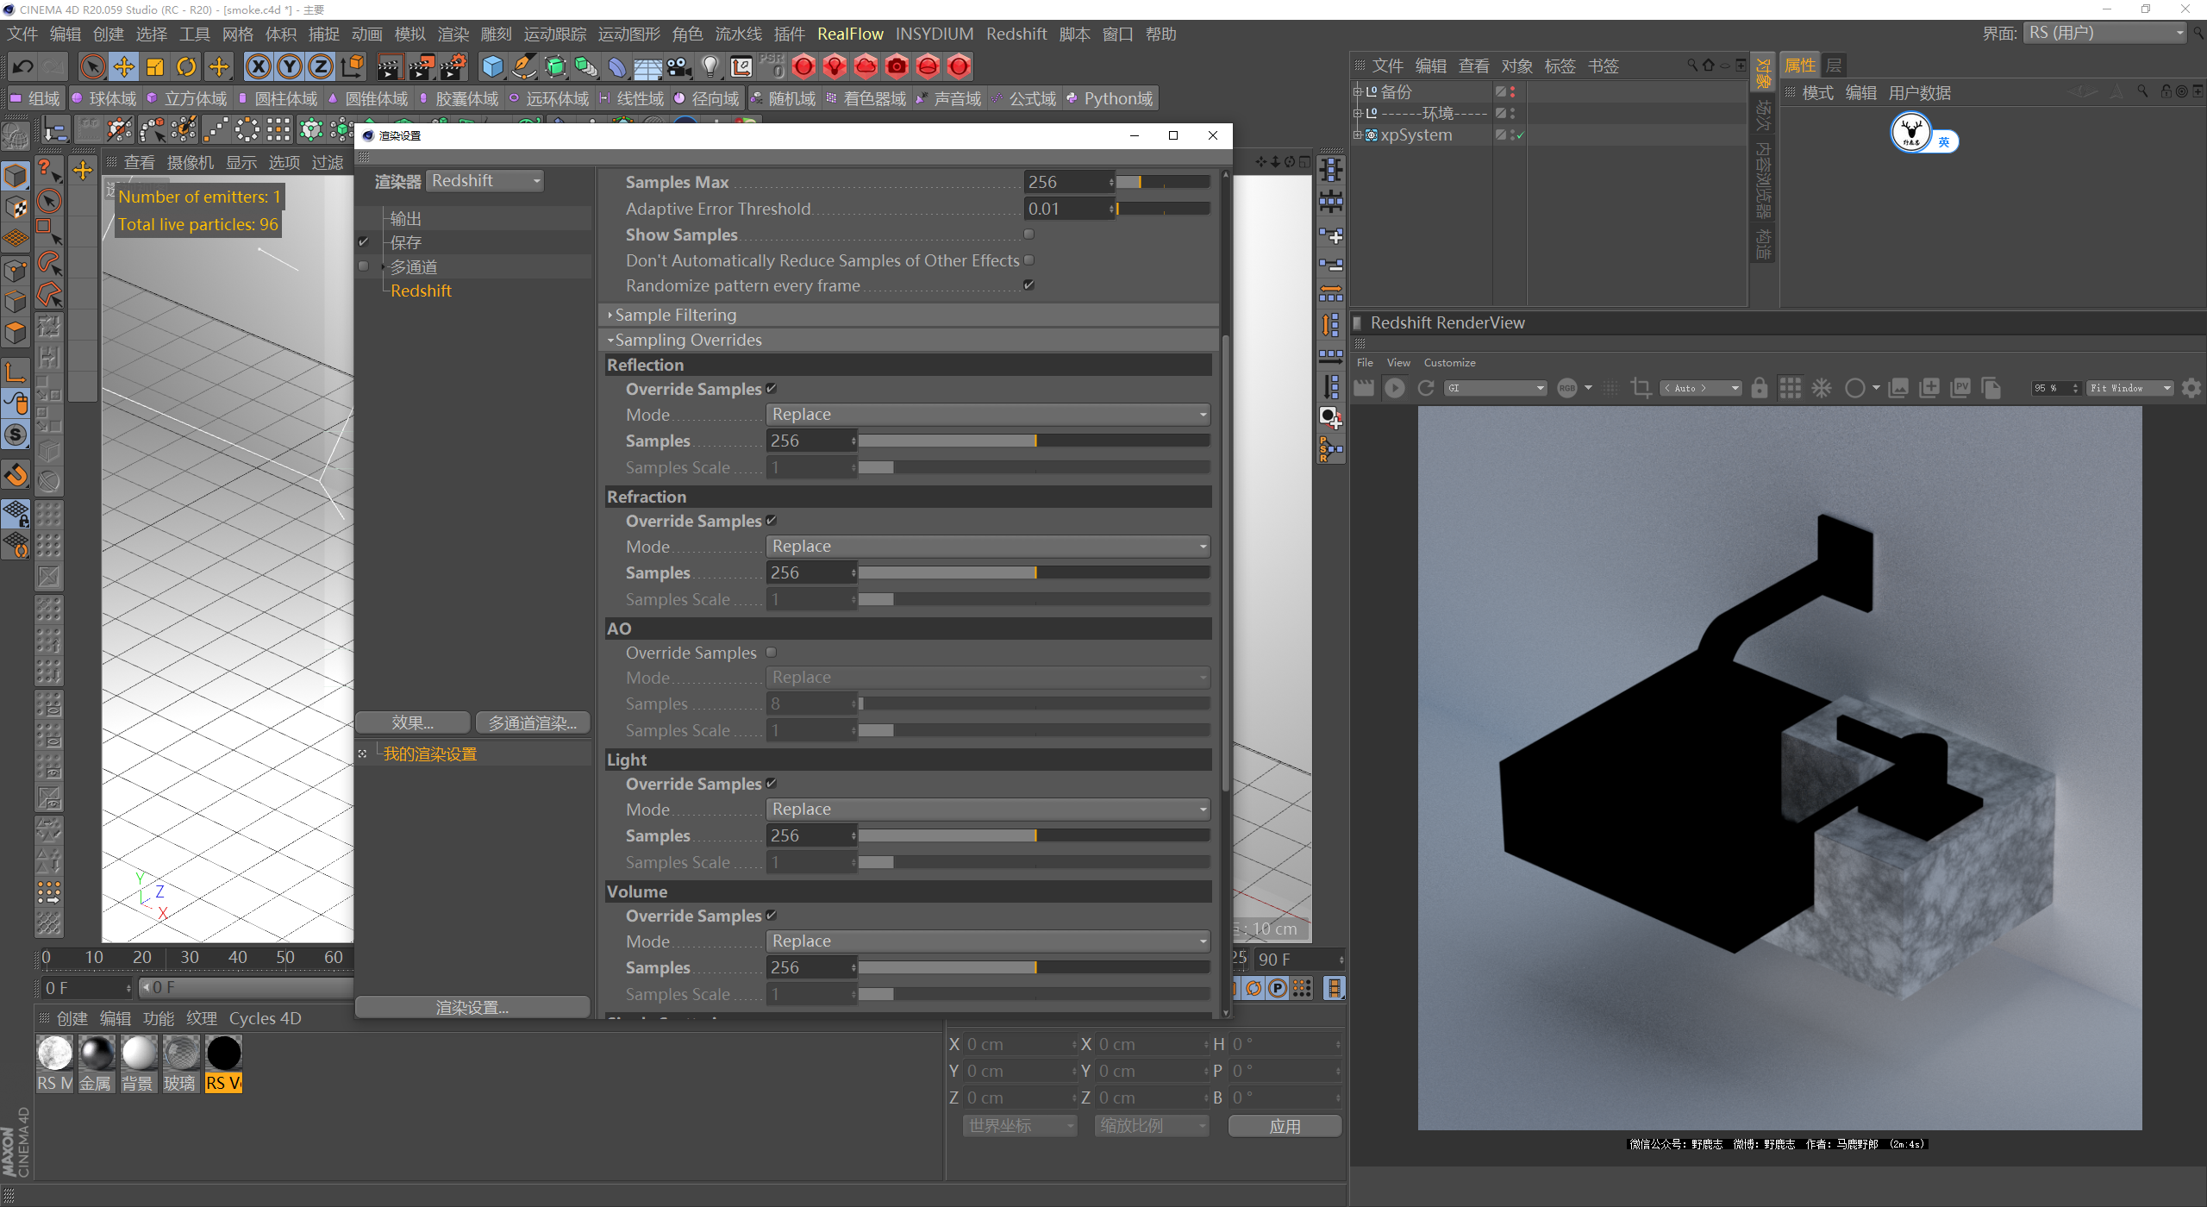Screen dimensions: 2207x1207
Task: Click the coordinate system cube icon
Action: click(353, 66)
